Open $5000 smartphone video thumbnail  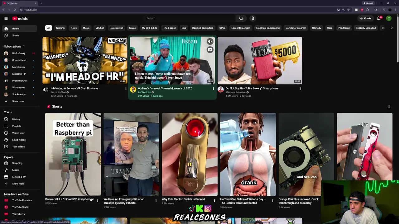(x=260, y=61)
